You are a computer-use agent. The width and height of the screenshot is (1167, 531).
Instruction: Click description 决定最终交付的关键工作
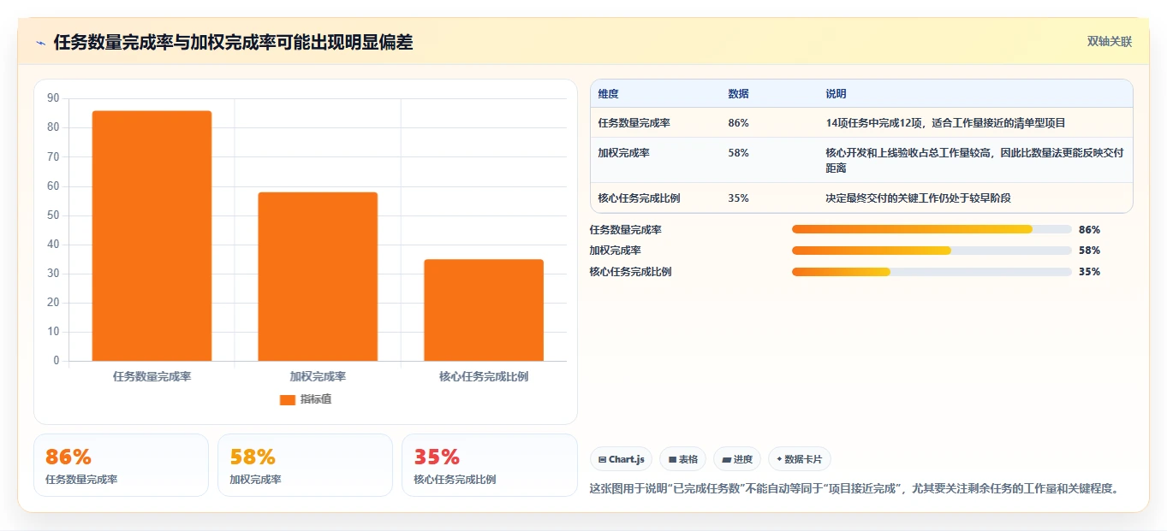[918, 198]
